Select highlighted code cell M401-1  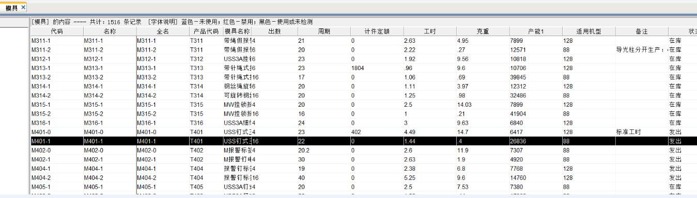pyautogui.click(x=57, y=141)
